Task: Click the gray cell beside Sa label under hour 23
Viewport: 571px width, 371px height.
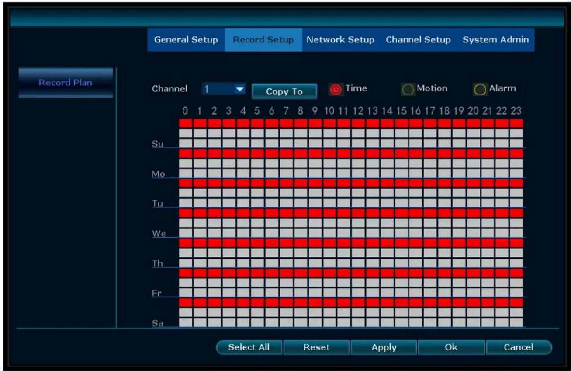Action: [516, 322]
